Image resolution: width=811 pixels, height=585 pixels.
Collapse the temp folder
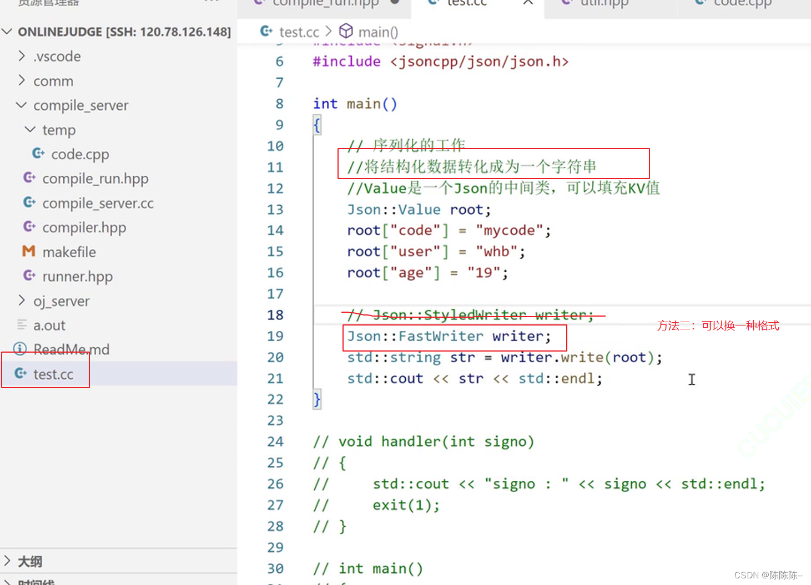pyautogui.click(x=31, y=129)
